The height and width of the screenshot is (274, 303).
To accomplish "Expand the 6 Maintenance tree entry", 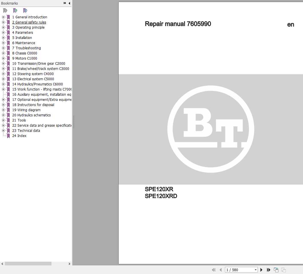I will [x=3, y=43].
